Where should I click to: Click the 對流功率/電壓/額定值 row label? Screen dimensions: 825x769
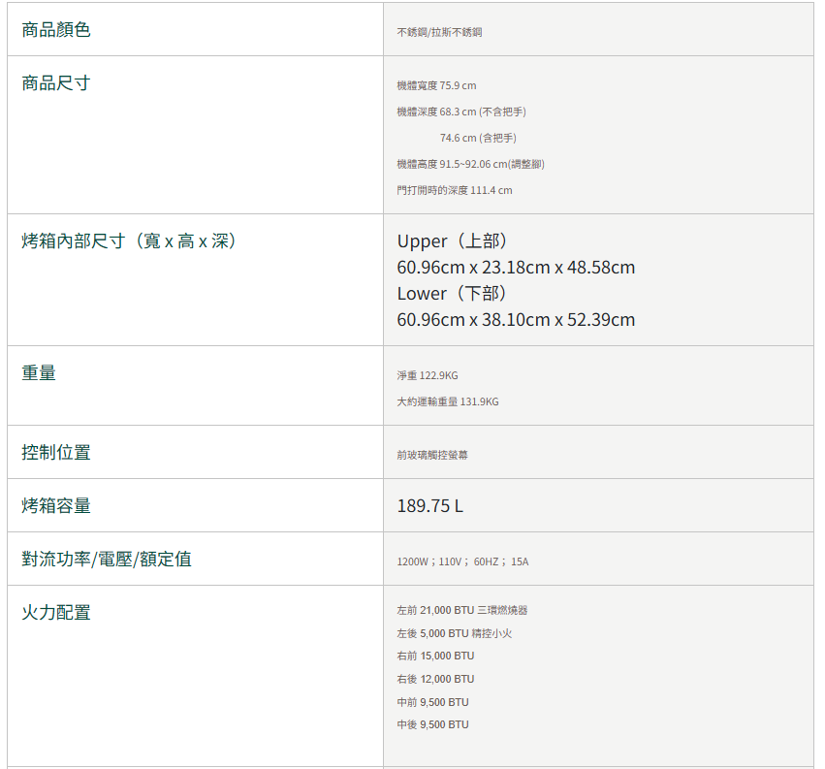pyautogui.click(x=107, y=560)
